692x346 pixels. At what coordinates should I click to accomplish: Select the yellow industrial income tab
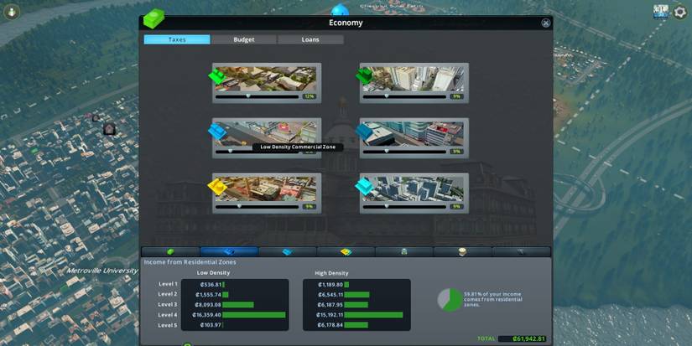point(346,251)
